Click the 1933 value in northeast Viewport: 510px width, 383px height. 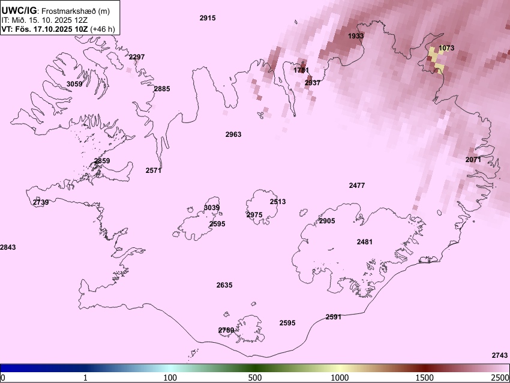pos(356,36)
